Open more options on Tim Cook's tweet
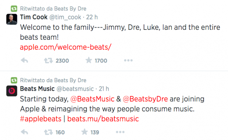 pyautogui.click(x=128, y=60)
